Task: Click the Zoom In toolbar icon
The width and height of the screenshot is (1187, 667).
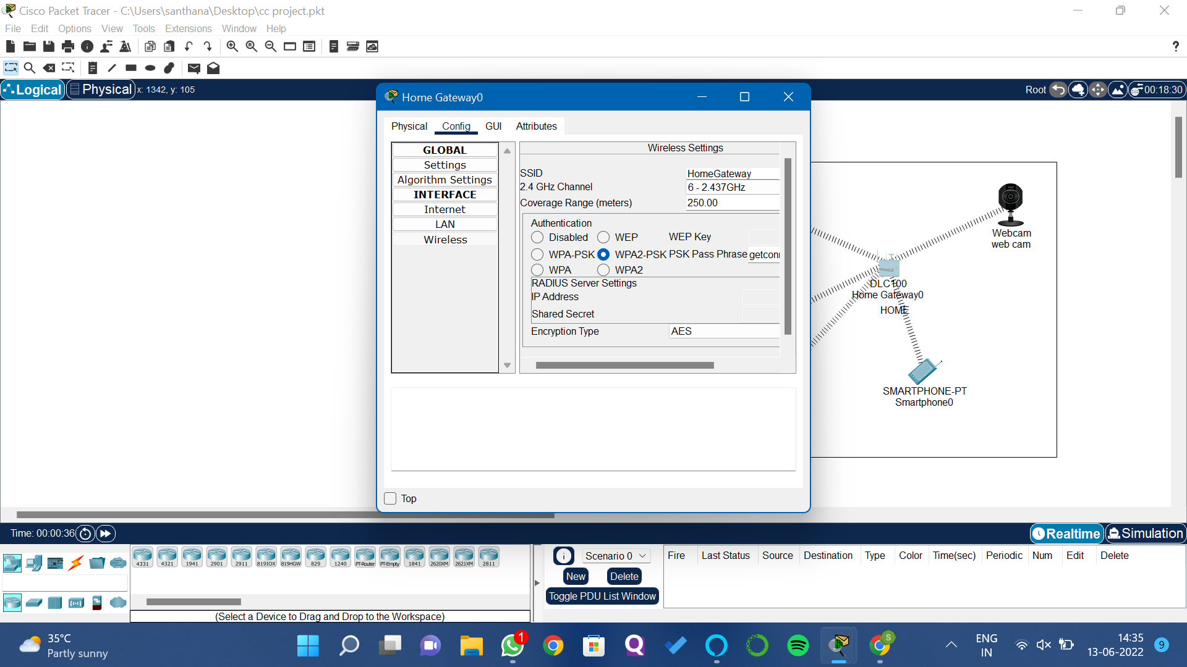Action: pos(232,46)
